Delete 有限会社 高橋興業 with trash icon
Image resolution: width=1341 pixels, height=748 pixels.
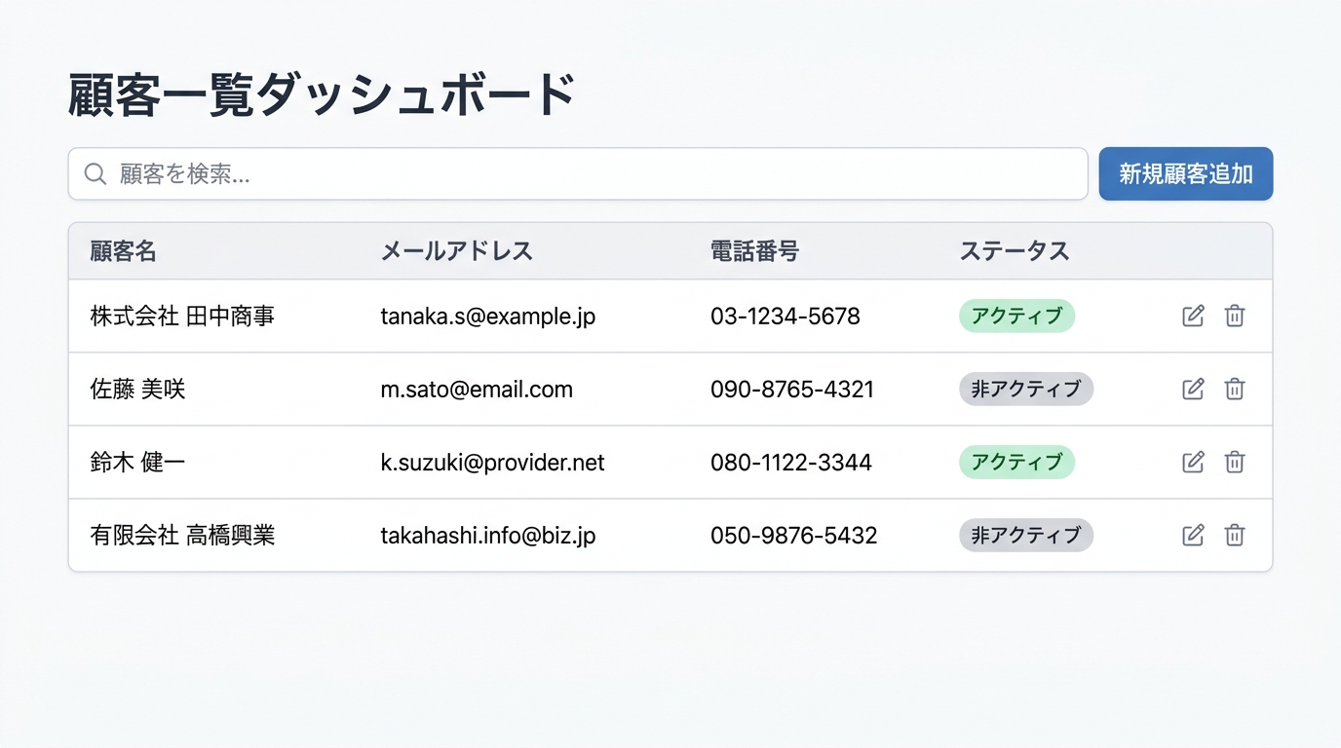[x=1235, y=535]
